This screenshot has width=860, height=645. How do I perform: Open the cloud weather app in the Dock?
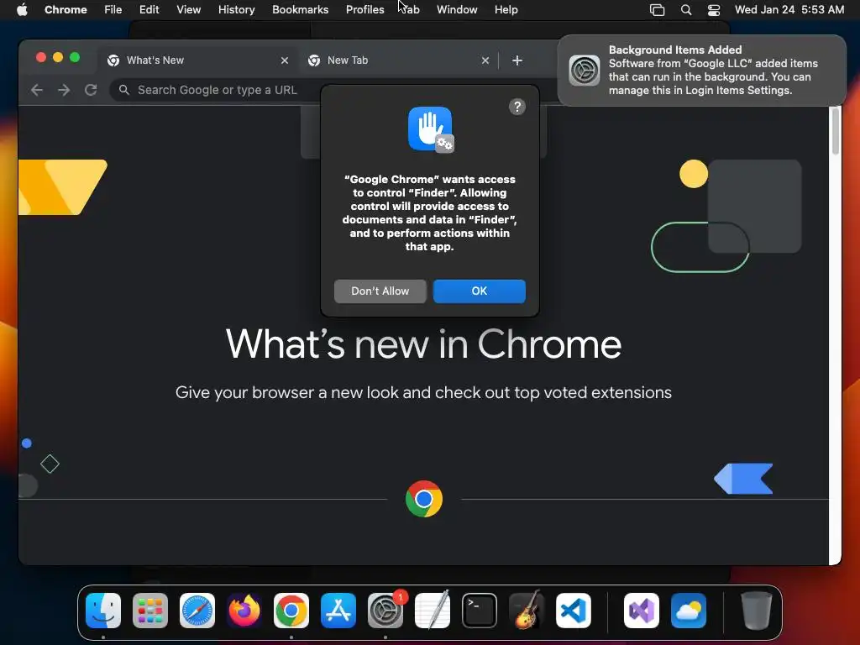[x=689, y=611]
